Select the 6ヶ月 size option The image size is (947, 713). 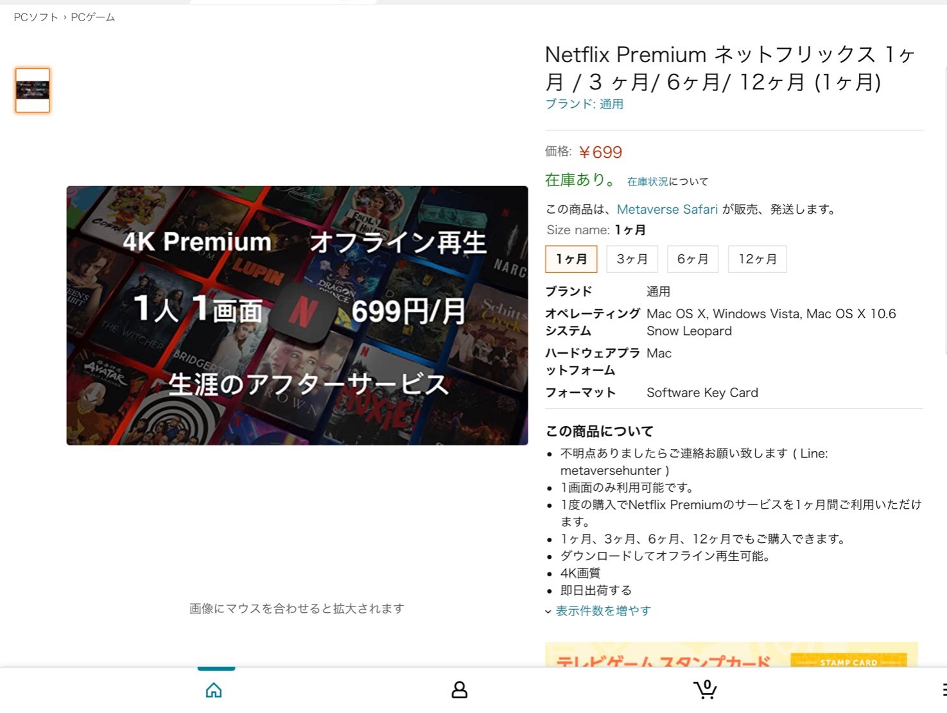tap(693, 259)
